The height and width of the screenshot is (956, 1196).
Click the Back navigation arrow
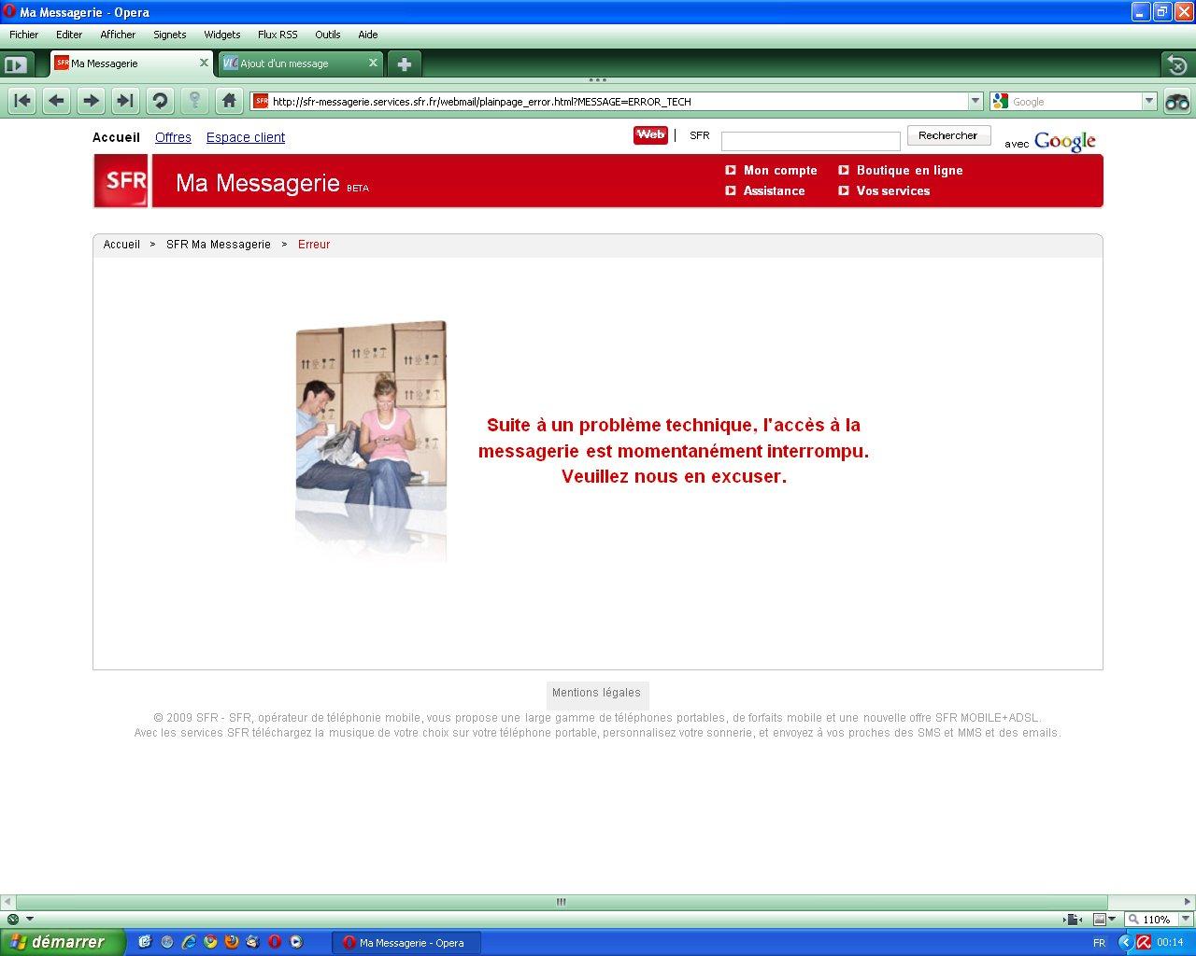click(x=57, y=101)
